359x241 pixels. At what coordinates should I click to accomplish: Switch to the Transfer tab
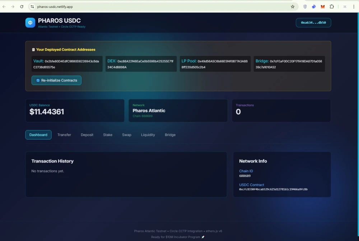(64, 135)
